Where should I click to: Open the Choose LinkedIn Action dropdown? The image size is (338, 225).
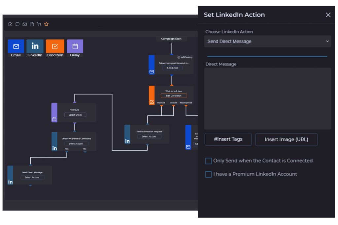(x=267, y=42)
